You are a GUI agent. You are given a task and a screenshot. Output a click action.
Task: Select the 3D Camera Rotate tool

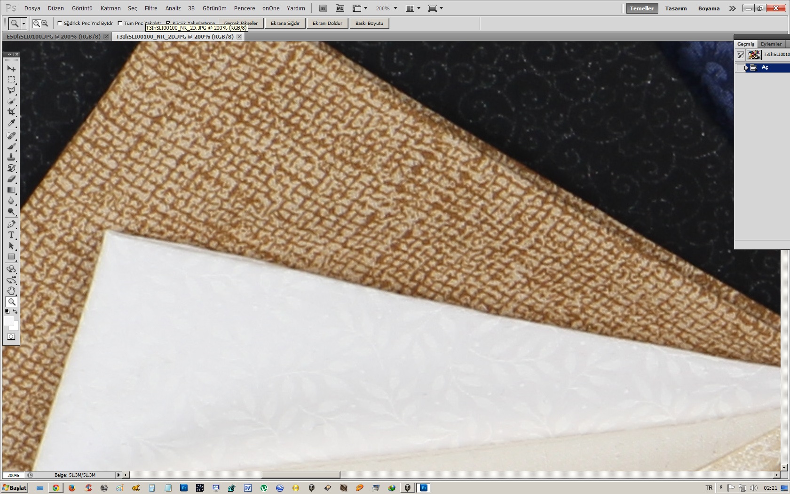coord(11,280)
